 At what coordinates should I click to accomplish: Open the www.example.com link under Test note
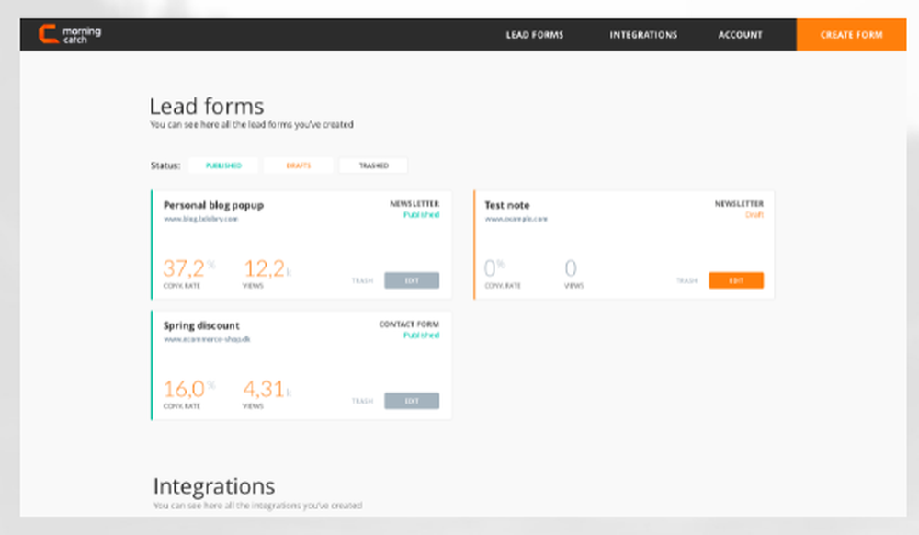click(x=516, y=219)
